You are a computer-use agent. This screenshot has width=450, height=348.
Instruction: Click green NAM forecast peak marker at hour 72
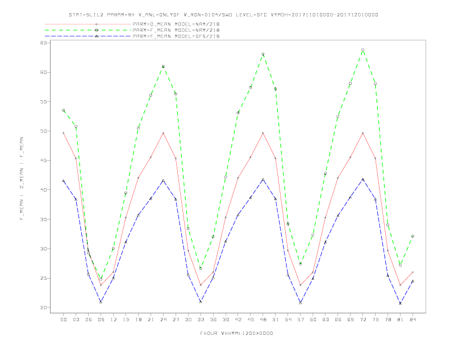(363, 49)
